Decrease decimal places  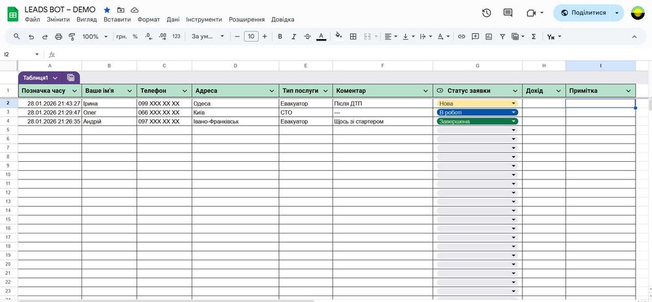[x=149, y=37]
